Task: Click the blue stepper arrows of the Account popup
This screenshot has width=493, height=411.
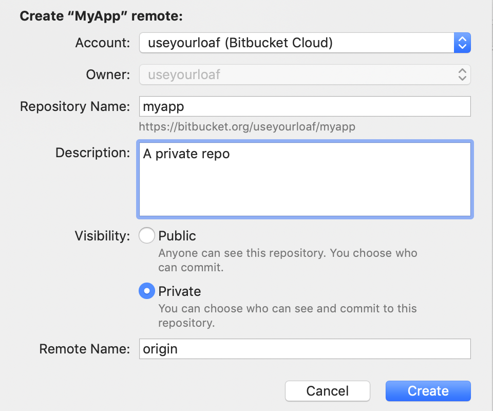Action: click(x=462, y=43)
